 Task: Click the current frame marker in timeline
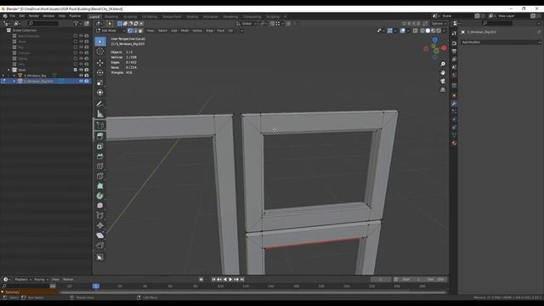[x=96, y=286]
